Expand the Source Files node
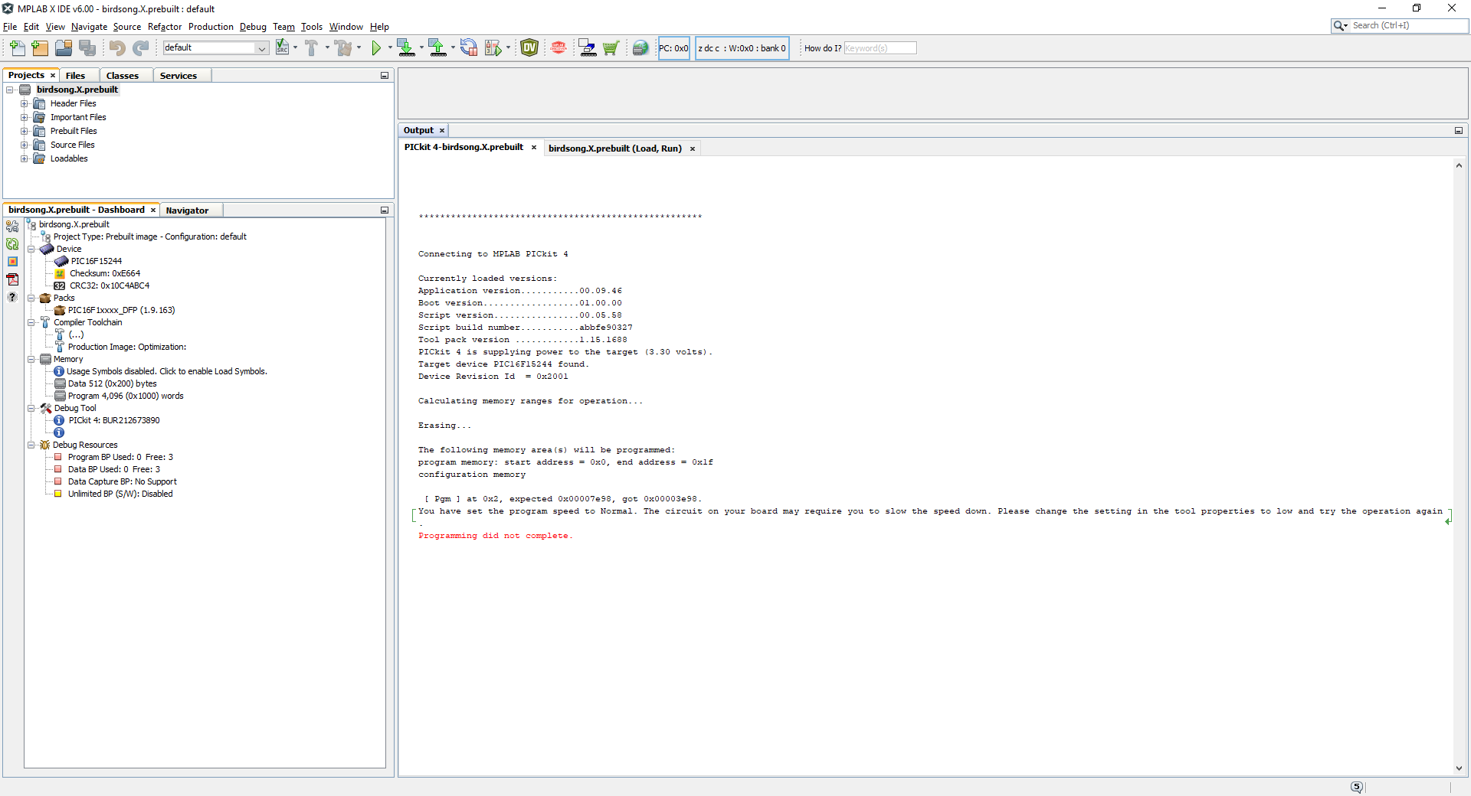The height and width of the screenshot is (796, 1471). click(x=24, y=145)
